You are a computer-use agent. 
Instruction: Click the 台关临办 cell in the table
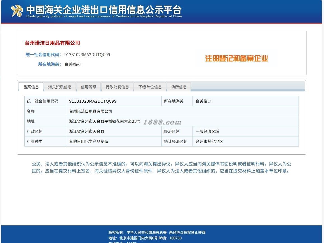(245, 101)
